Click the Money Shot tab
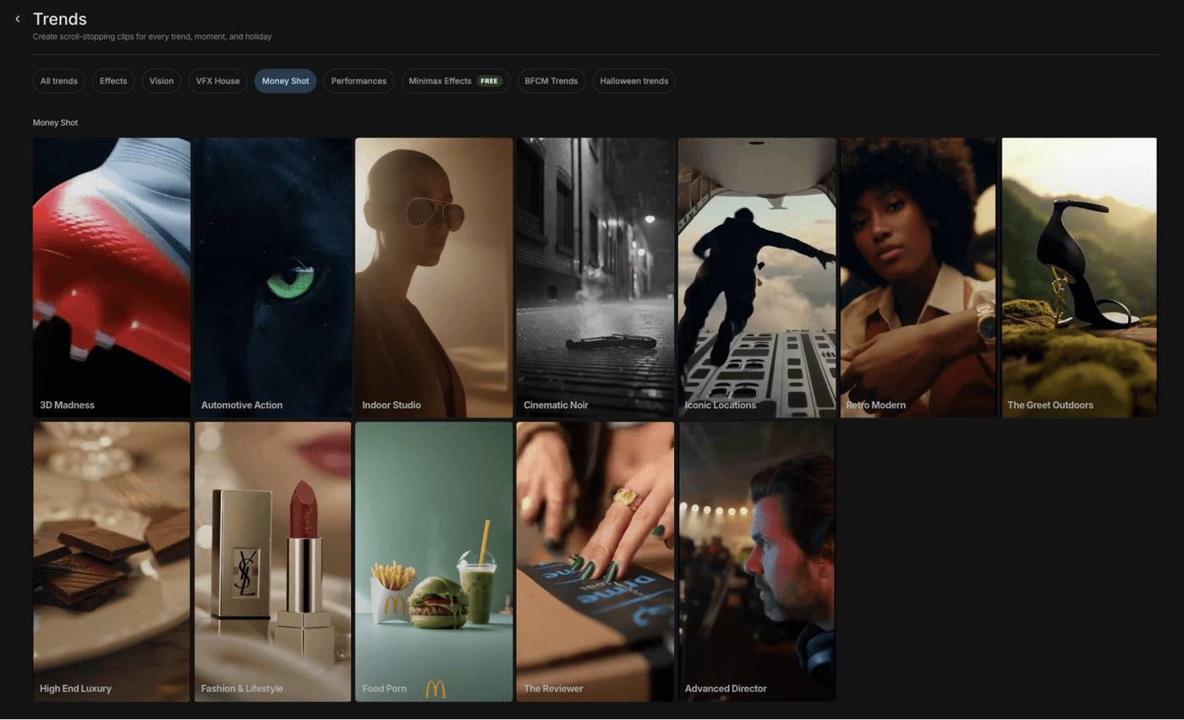 (285, 81)
